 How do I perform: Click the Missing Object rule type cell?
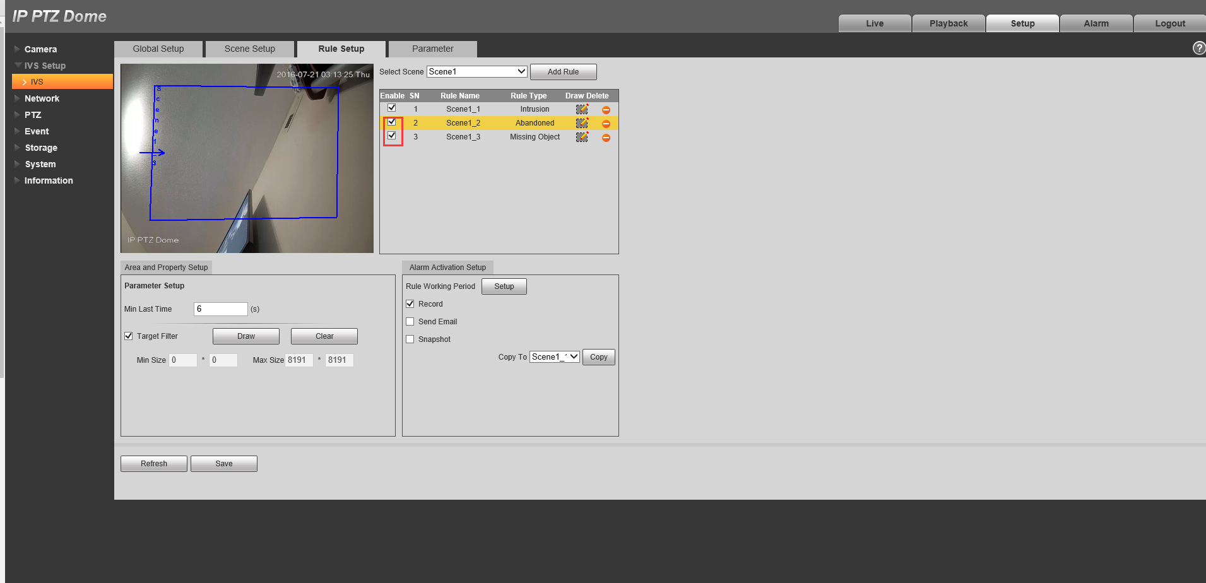tap(535, 137)
